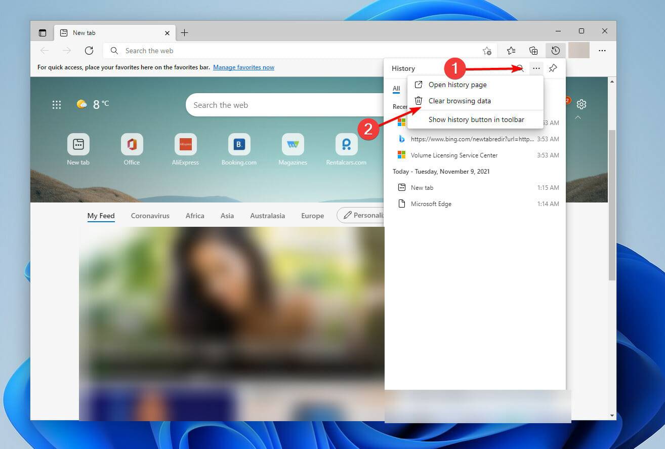The image size is (665, 449).
Task: Switch to the Coronavirus feed tab
Action: click(x=150, y=216)
